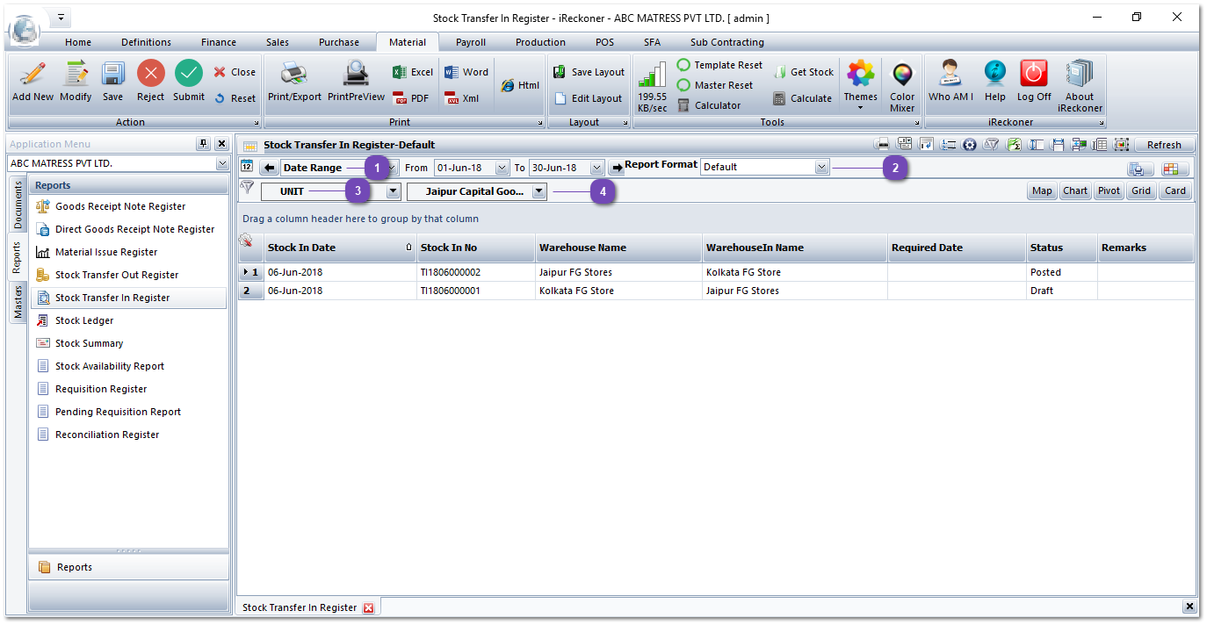Open the Excel export icon
This screenshot has width=1207, height=625.
coord(411,72)
